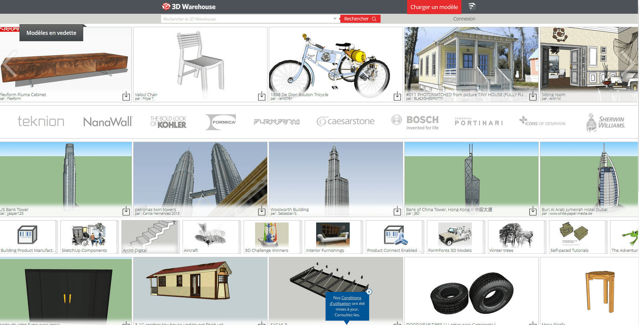Click the 3D Warehouse logo
Image resolution: width=639 pixels, height=325 pixels.
pos(189,6)
